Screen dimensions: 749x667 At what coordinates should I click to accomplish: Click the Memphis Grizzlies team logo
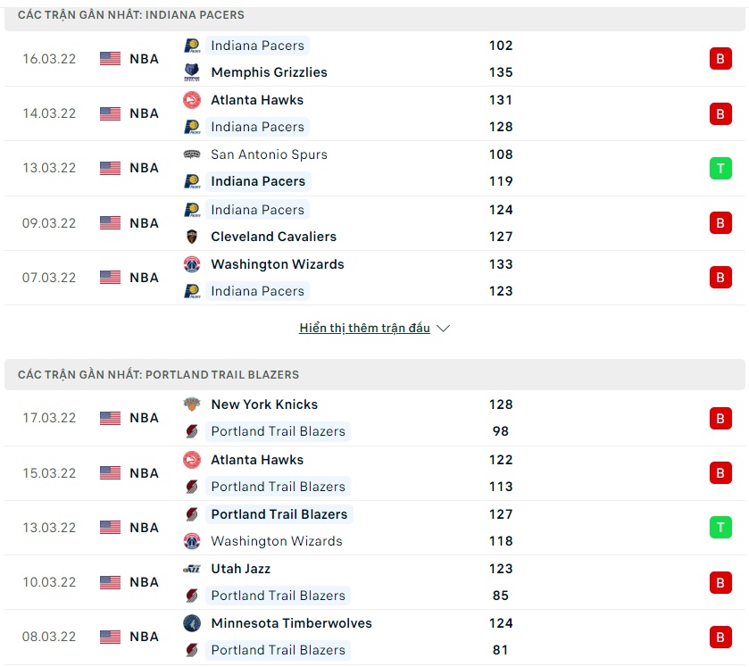(192, 72)
